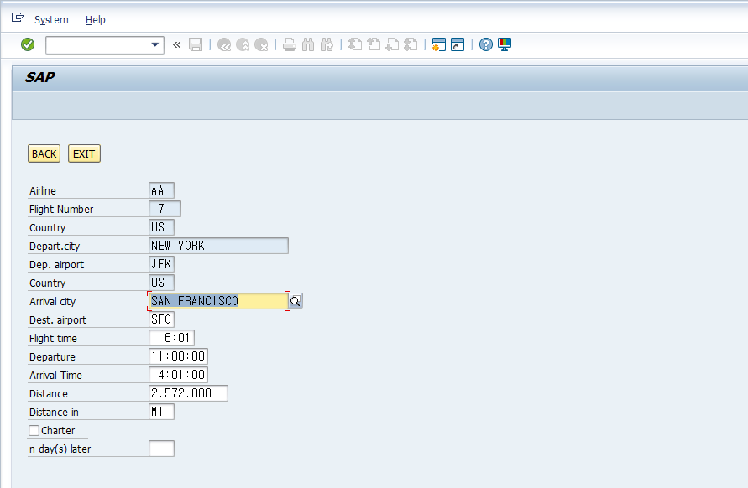Click the Arrival city SAN FRANCISCO field
Screen dimensions: 748x488
(218, 301)
